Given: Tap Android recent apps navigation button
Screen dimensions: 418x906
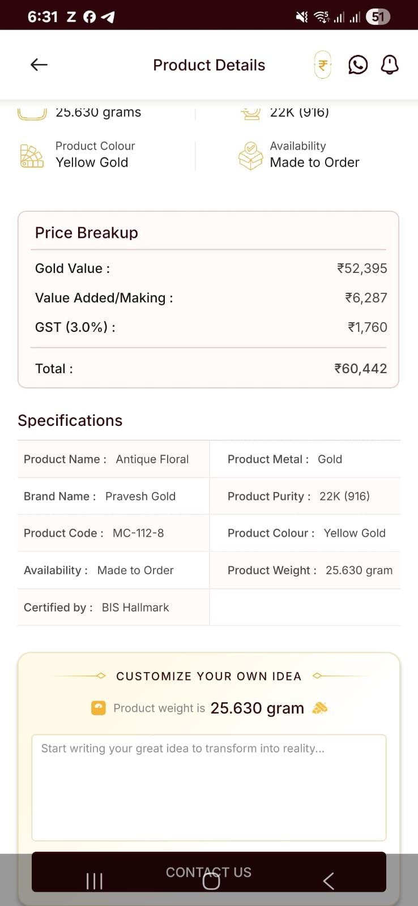Looking at the screenshot, I should pyautogui.click(x=94, y=881).
